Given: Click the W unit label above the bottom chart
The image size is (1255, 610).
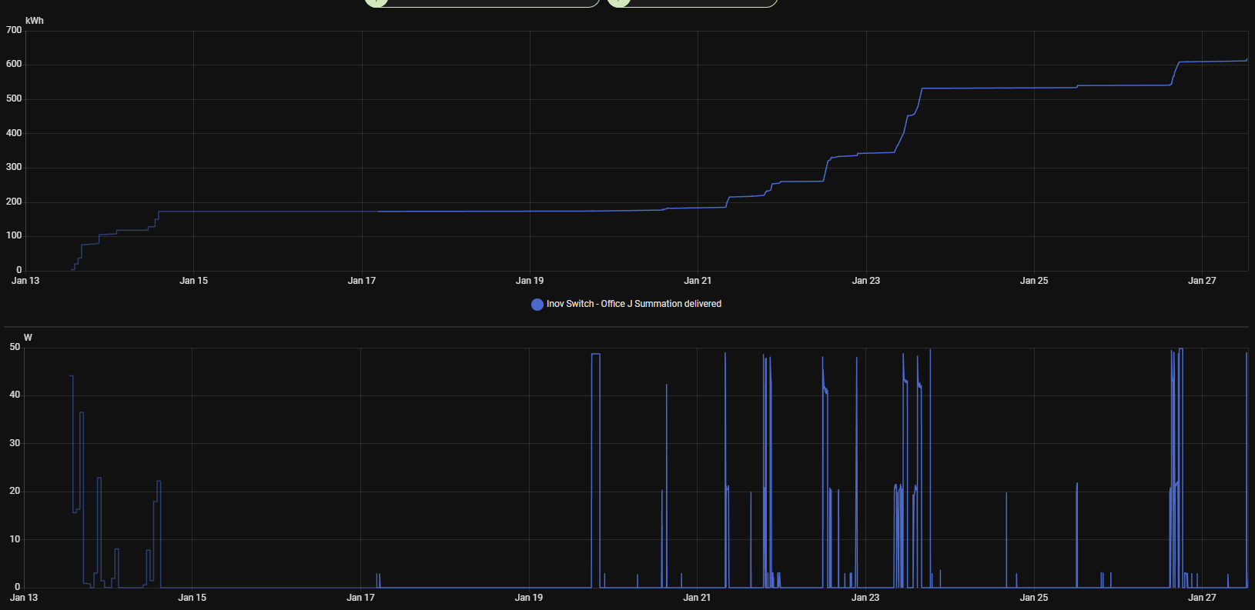Looking at the screenshot, I should click(x=28, y=338).
